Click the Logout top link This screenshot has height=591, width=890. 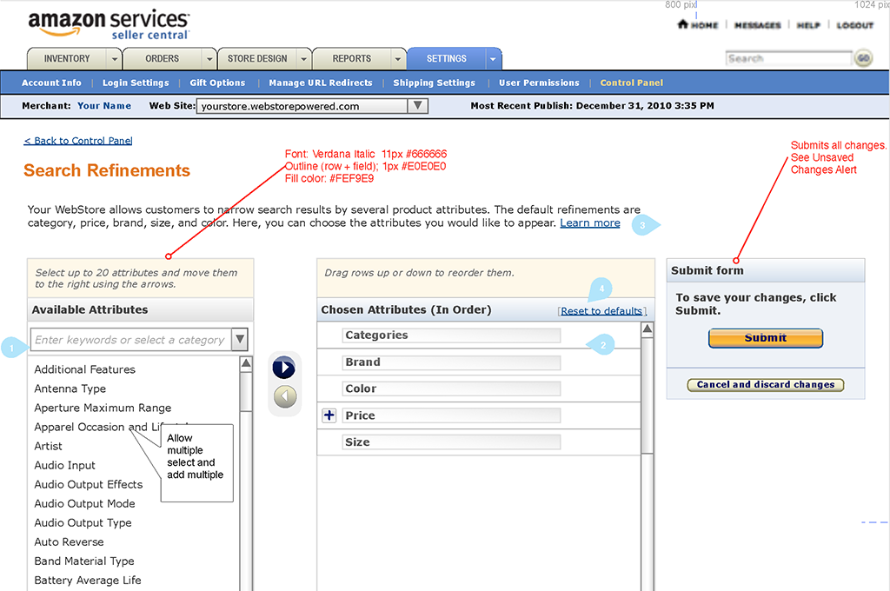pos(855,25)
